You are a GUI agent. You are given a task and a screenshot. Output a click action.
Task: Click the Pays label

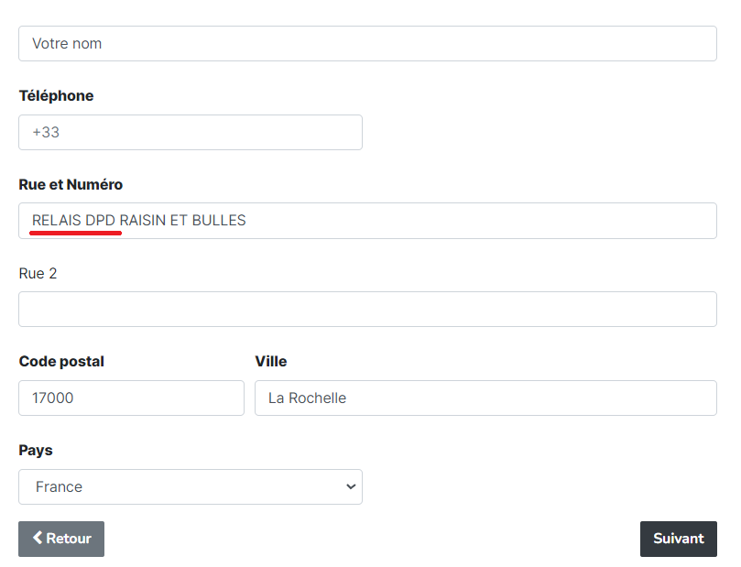click(36, 451)
